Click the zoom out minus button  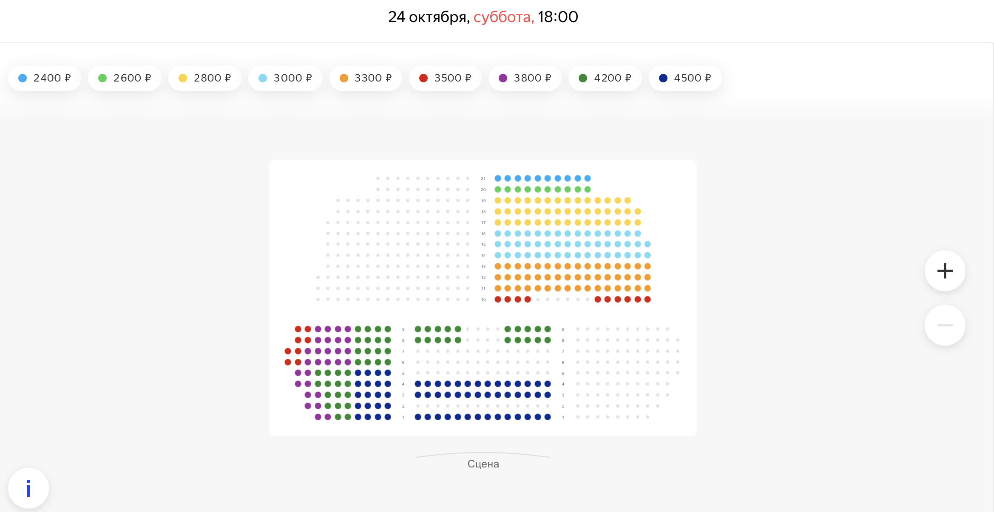coord(945,325)
